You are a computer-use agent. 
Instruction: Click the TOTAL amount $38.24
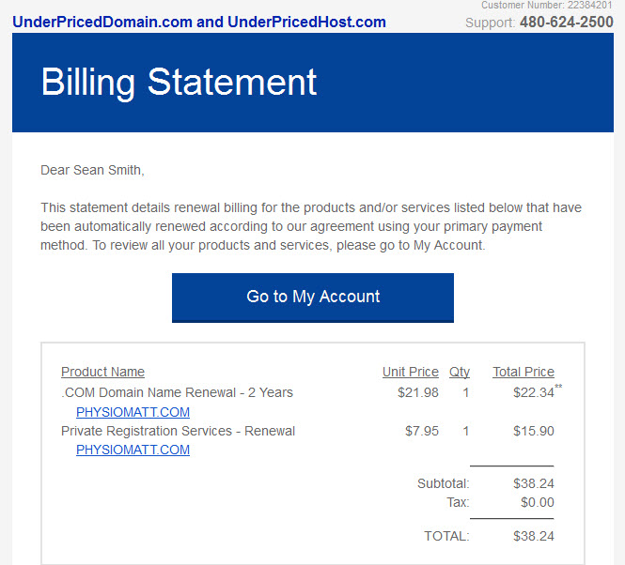tap(534, 536)
